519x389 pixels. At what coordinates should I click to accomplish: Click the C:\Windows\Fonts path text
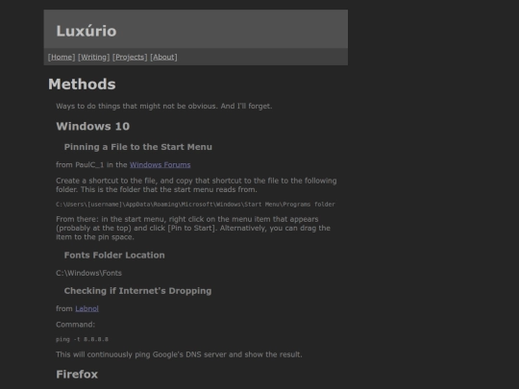(x=89, y=273)
